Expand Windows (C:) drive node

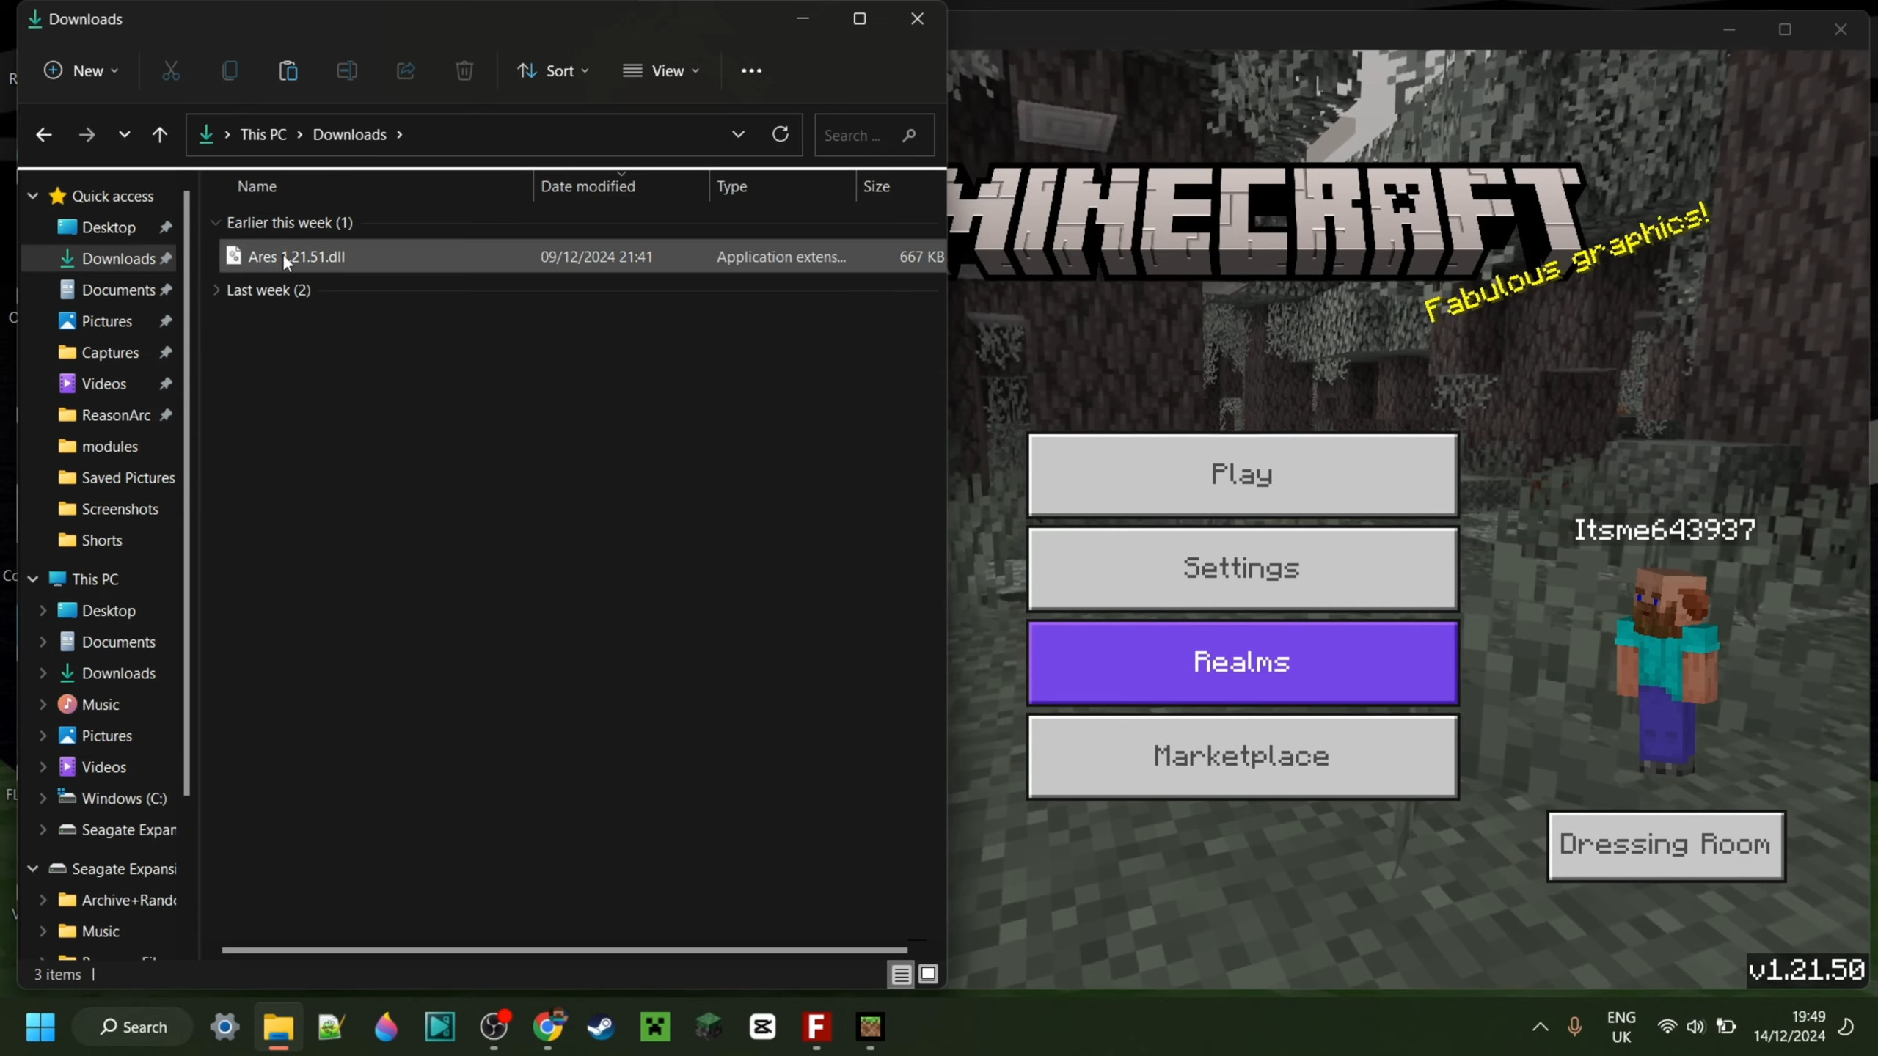tap(43, 798)
